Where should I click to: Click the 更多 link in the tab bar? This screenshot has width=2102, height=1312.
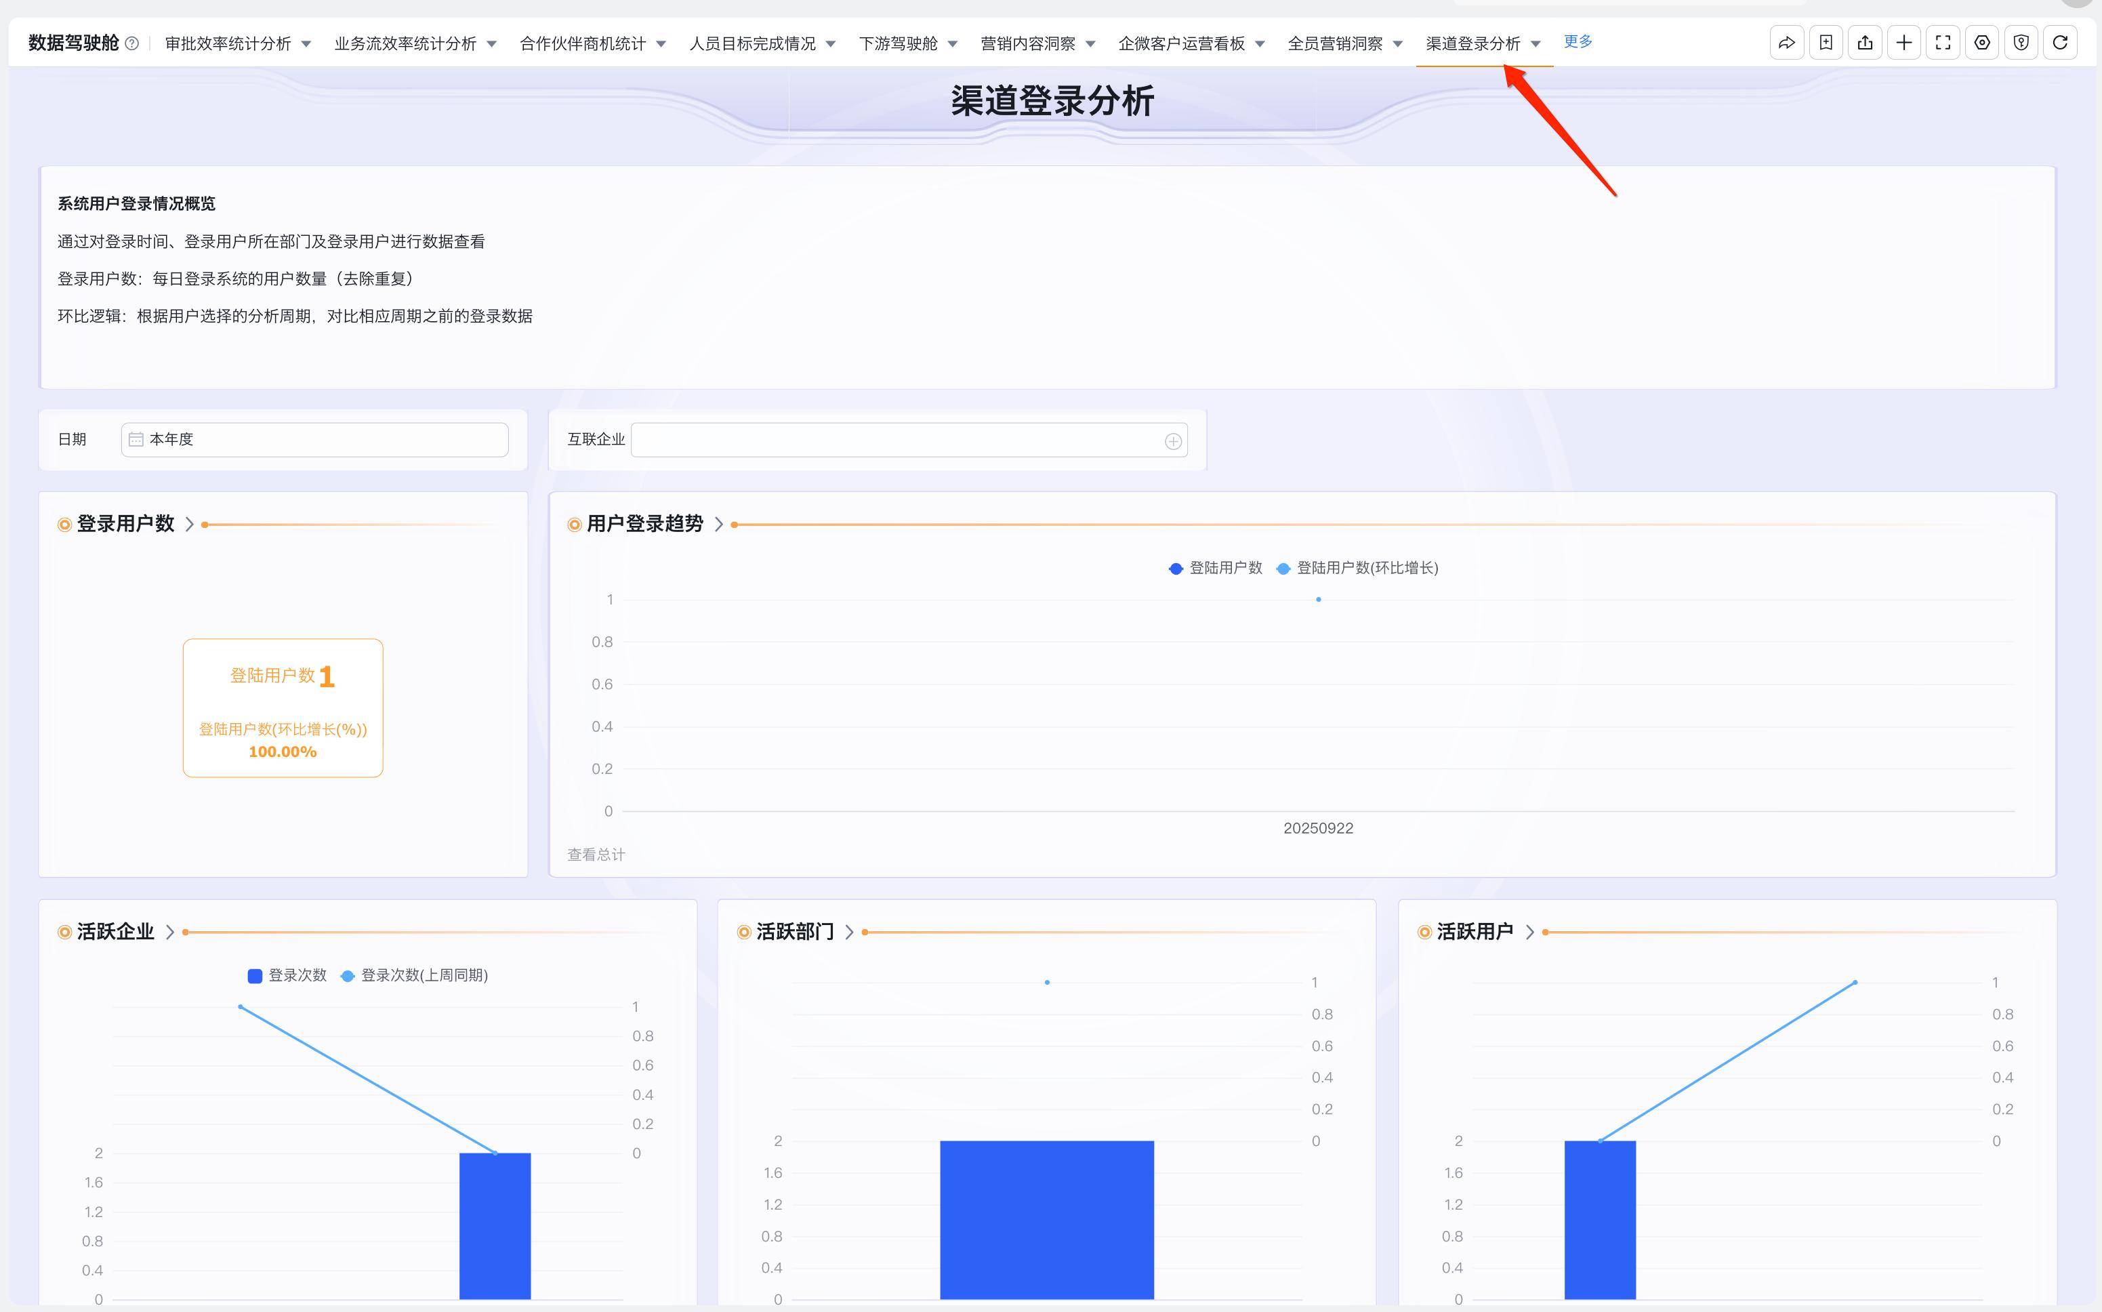click(1577, 41)
